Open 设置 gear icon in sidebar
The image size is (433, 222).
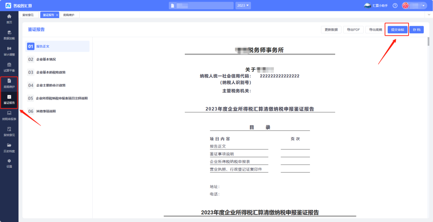coord(9,161)
